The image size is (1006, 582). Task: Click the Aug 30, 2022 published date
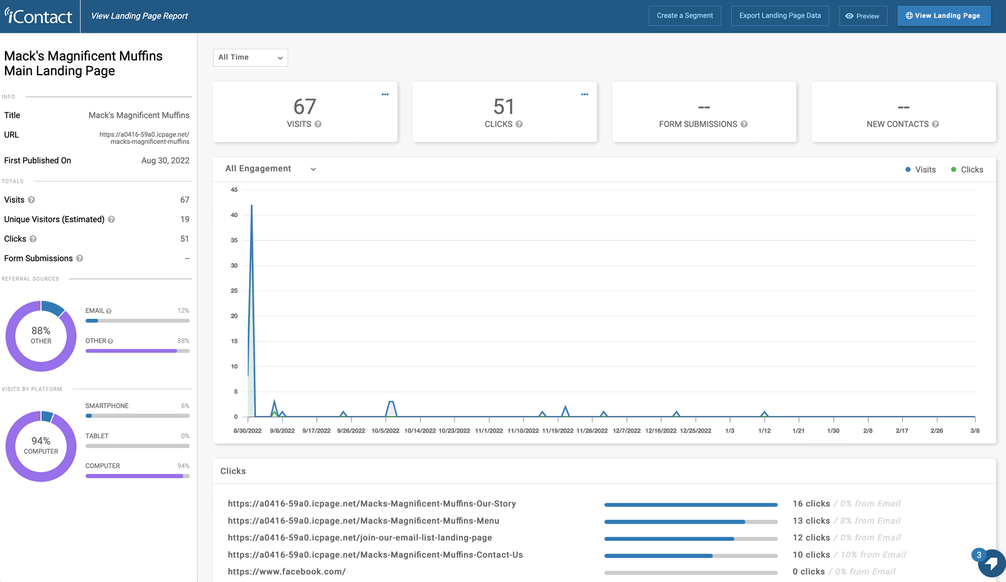tap(165, 161)
